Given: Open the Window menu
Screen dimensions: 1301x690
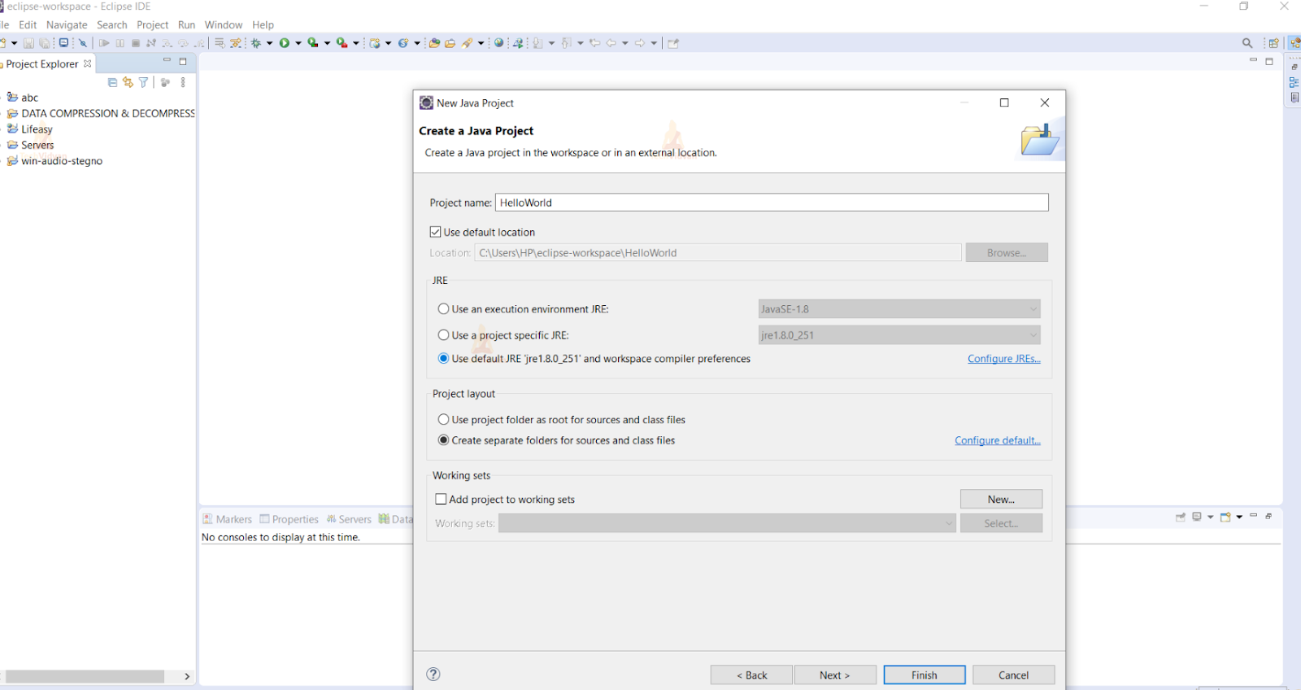Looking at the screenshot, I should [224, 24].
